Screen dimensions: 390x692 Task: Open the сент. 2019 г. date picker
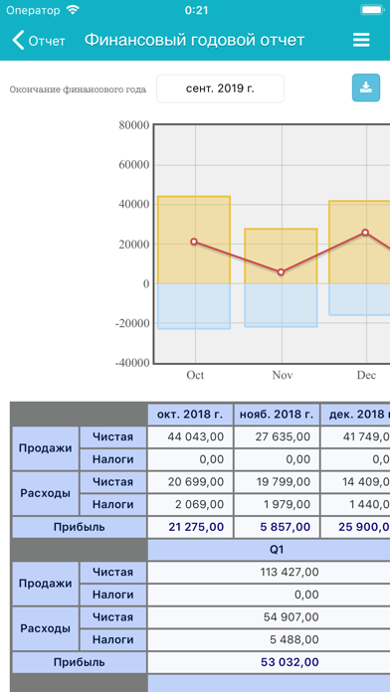[220, 88]
